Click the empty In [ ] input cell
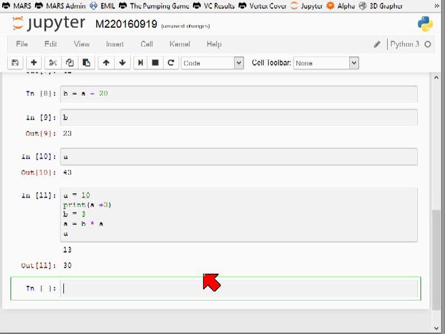Image resolution: width=445 pixels, height=334 pixels. [x=239, y=288]
